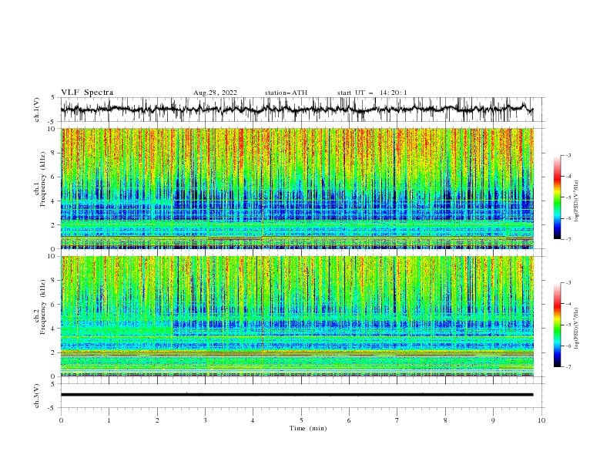Click time axis tick label '9'
The image size is (610, 472).
point(493,420)
